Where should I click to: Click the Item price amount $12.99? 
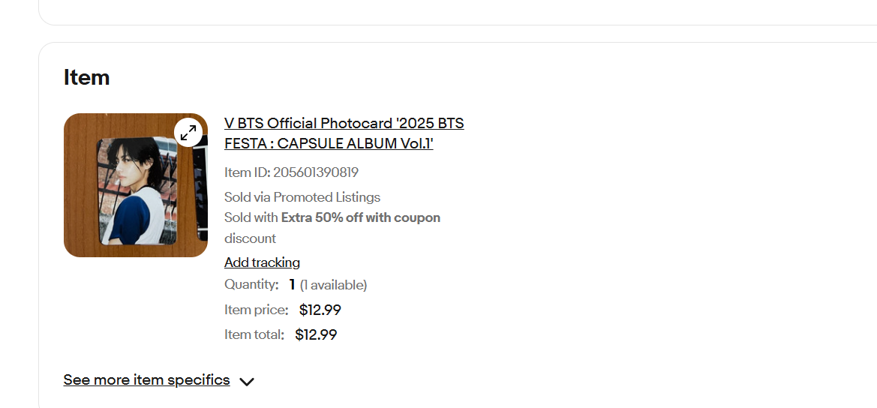(x=320, y=310)
